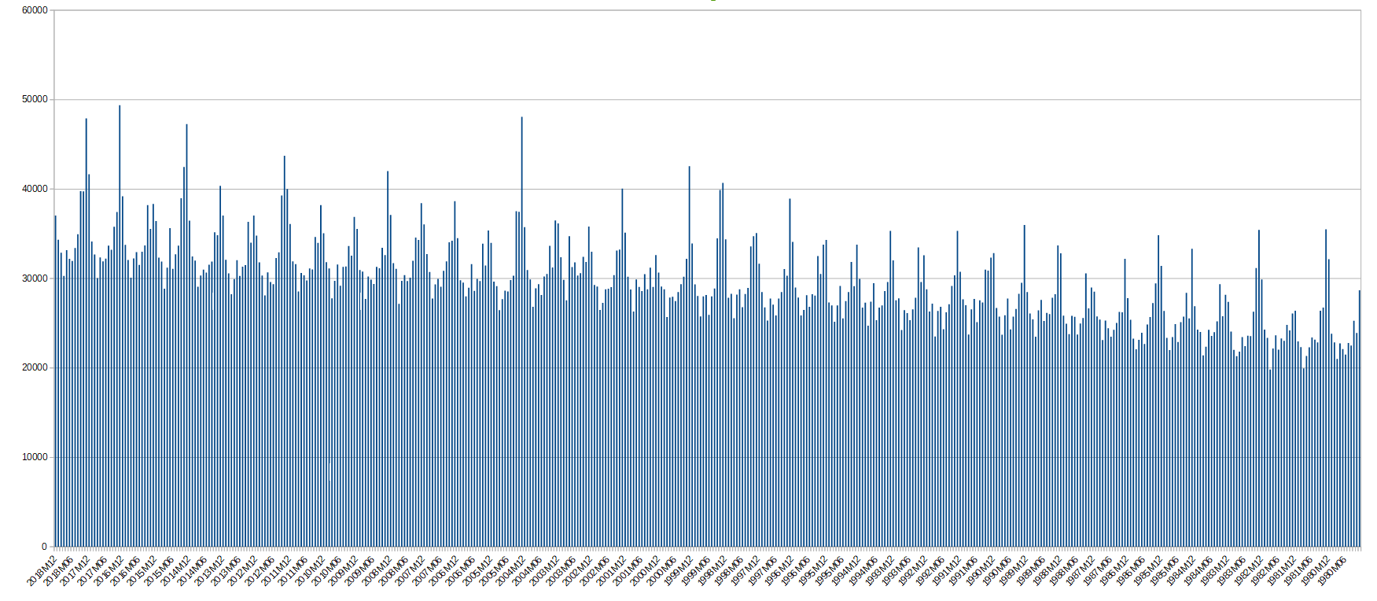
Task: Click the 40000 value on the vertical axis
Action: coord(35,189)
